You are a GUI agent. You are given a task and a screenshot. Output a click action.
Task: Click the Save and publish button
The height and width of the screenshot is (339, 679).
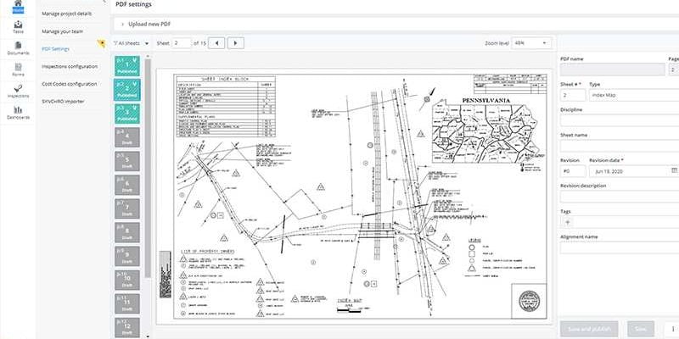(589, 329)
